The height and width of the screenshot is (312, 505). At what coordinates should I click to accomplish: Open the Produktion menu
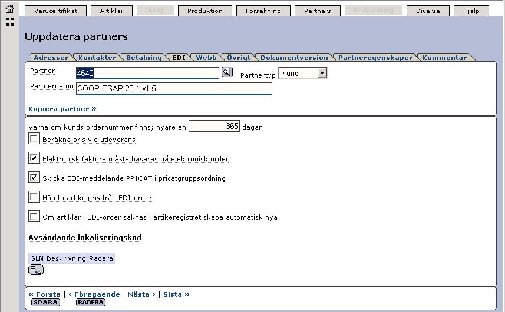(205, 11)
